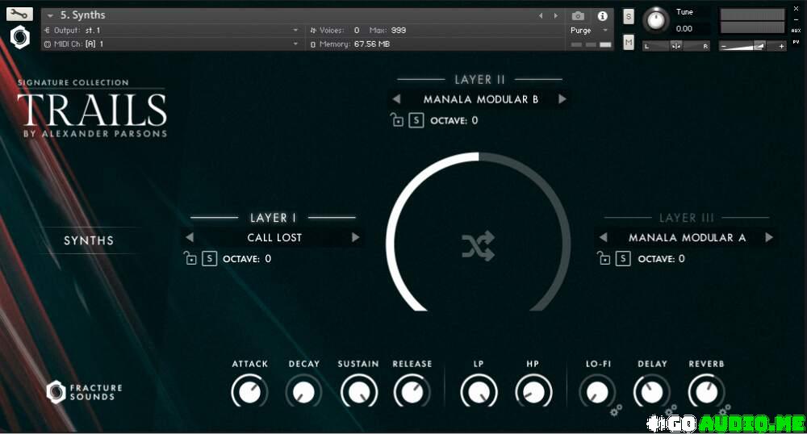Go to previous Layer II sound

click(395, 98)
